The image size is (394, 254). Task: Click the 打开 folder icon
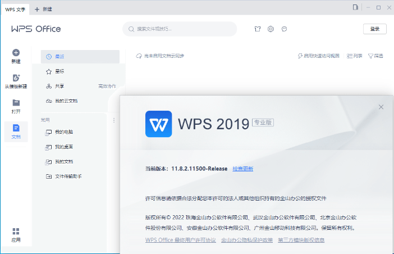coord(16,103)
